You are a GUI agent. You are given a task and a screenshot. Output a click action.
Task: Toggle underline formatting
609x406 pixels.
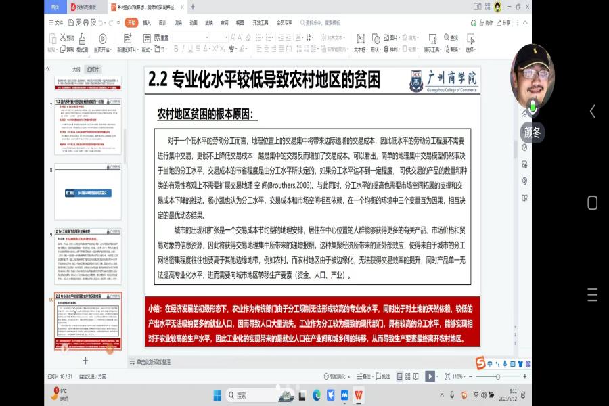[x=189, y=47]
